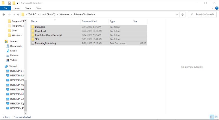The image size is (219, 120).
Task: Click 'Local Disk (C:)' breadcrumb
Action: [x=48, y=14]
